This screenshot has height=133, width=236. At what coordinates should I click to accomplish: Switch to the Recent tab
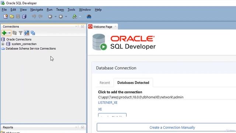(x=105, y=83)
